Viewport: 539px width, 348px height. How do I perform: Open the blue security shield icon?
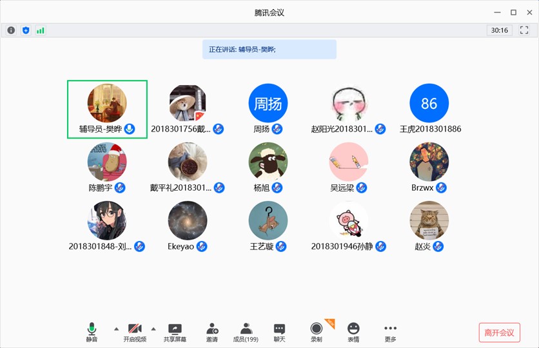(26, 30)
